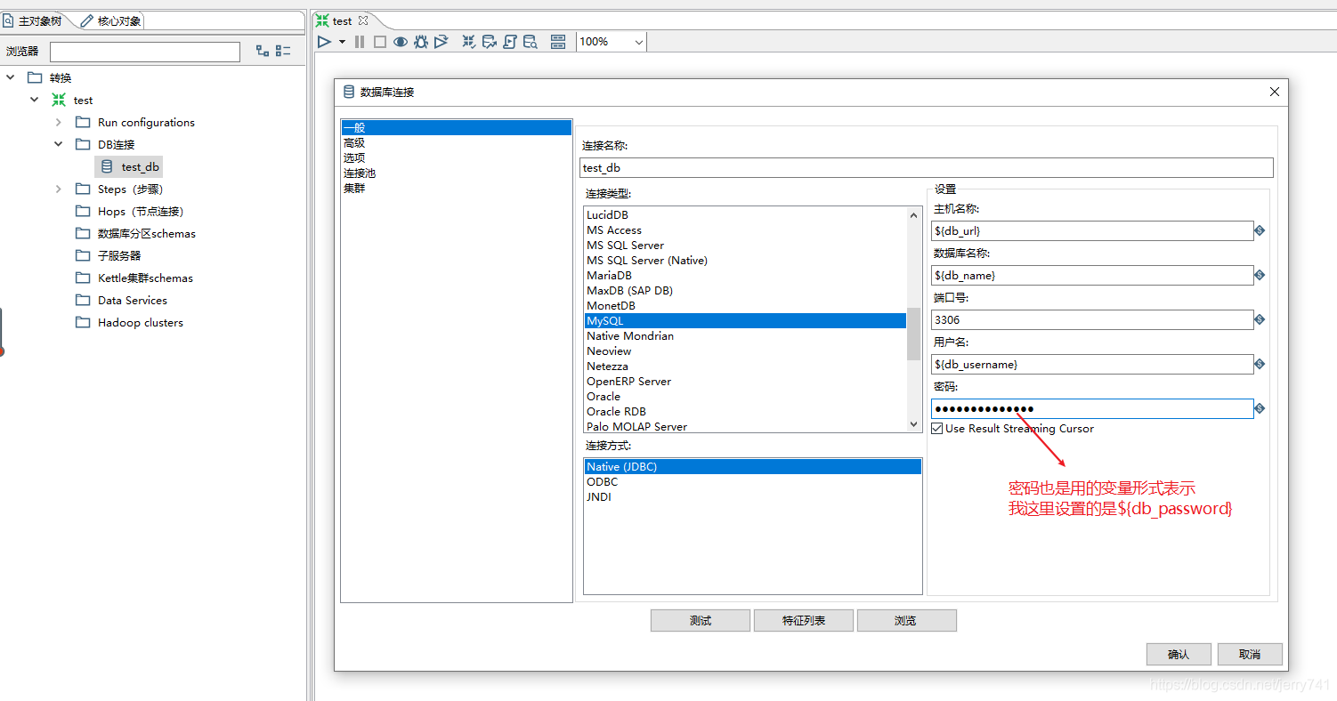Stop the transformation with the square icon
The height and width of the screenshot is (701, 1337).
point(380,42)
